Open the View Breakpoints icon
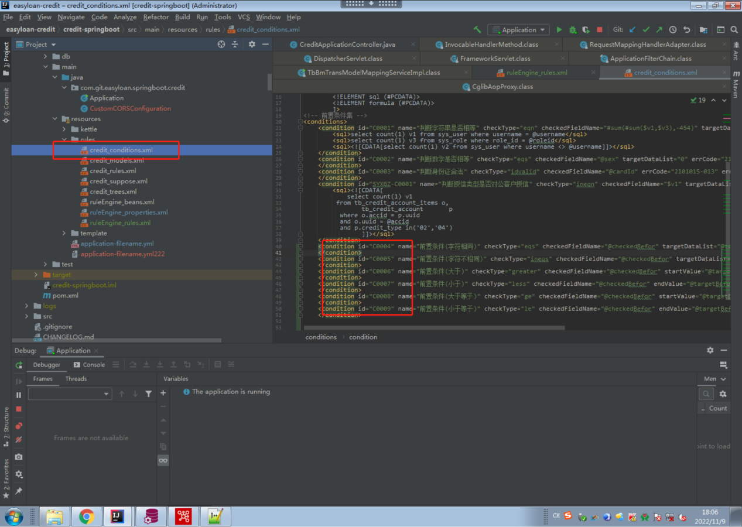This screenshot has width=742, height=527. 19,426
